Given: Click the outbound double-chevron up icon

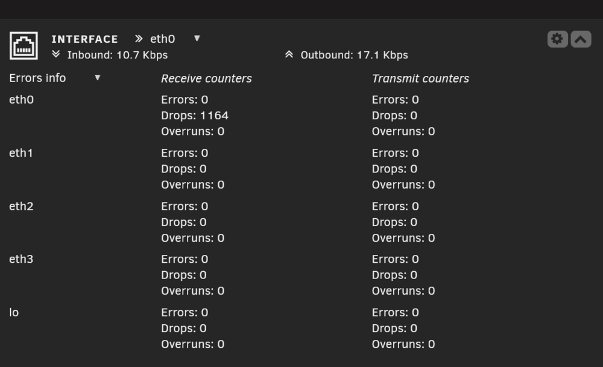Looking at the screenshot, I should (289, 54).
